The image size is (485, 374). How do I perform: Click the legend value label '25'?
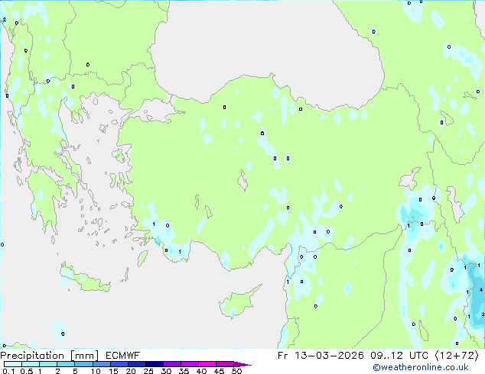coord(148,371)
